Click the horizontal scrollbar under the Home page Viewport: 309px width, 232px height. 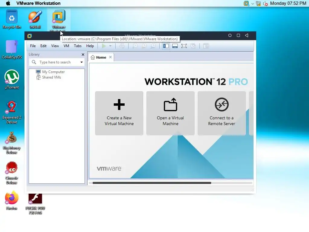152,183
